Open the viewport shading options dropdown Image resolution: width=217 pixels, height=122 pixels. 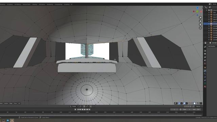pyautogui.click(x=201, y=103)
